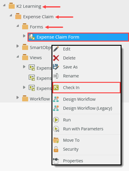Collapse the K2 Learning folder
The image size is (129, 171).
[x=4, y=5]
